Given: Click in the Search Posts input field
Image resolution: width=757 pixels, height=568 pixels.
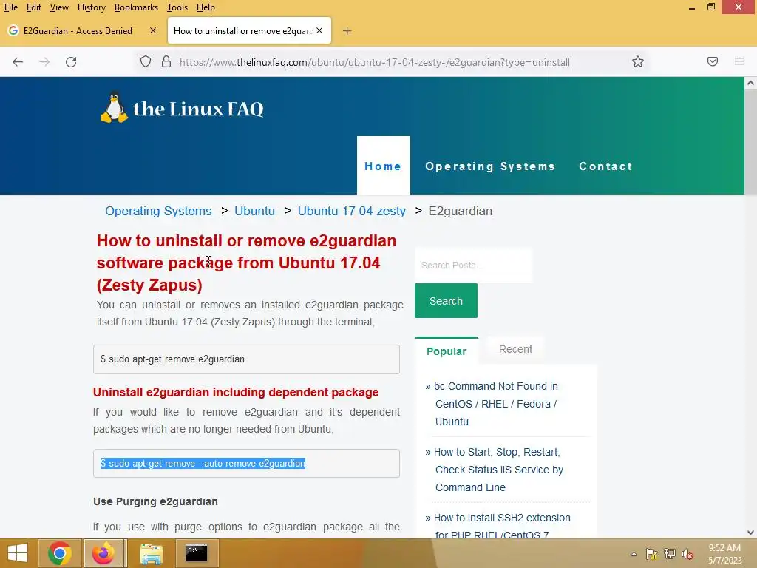Looking at the screenshot, I should coord(473,266).
